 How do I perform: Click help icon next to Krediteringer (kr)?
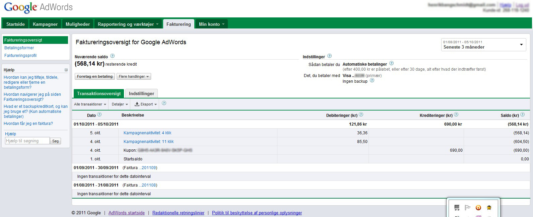pos(456,115)
